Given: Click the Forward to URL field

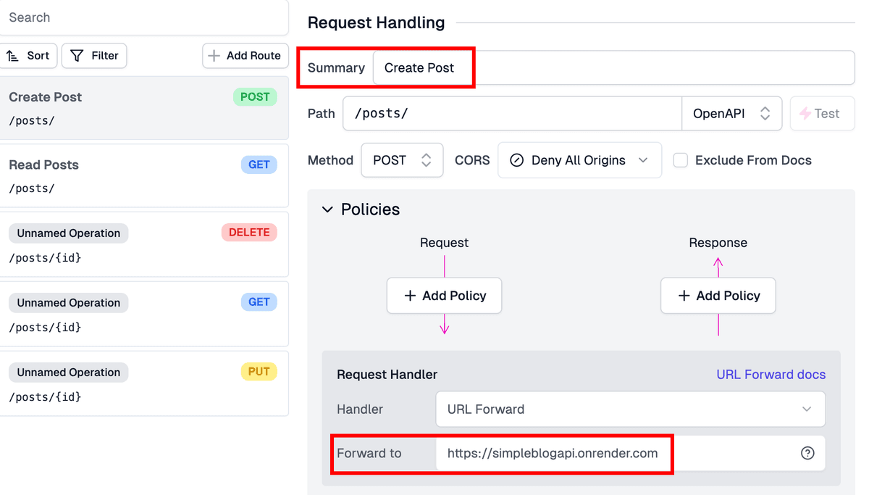Looking at the screenshot, I should (x=616, y=454).
